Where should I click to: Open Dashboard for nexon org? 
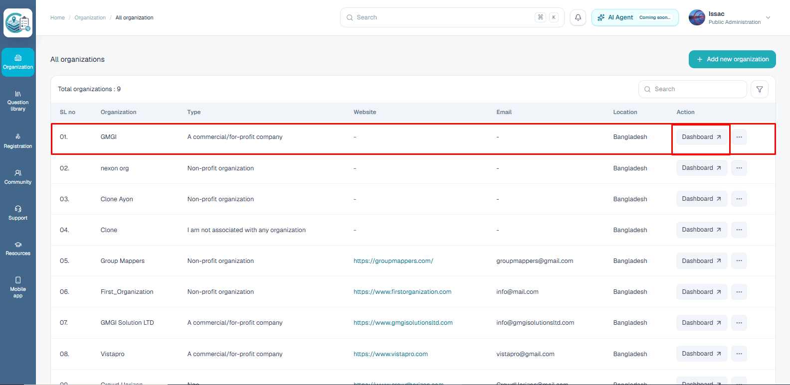702,168
